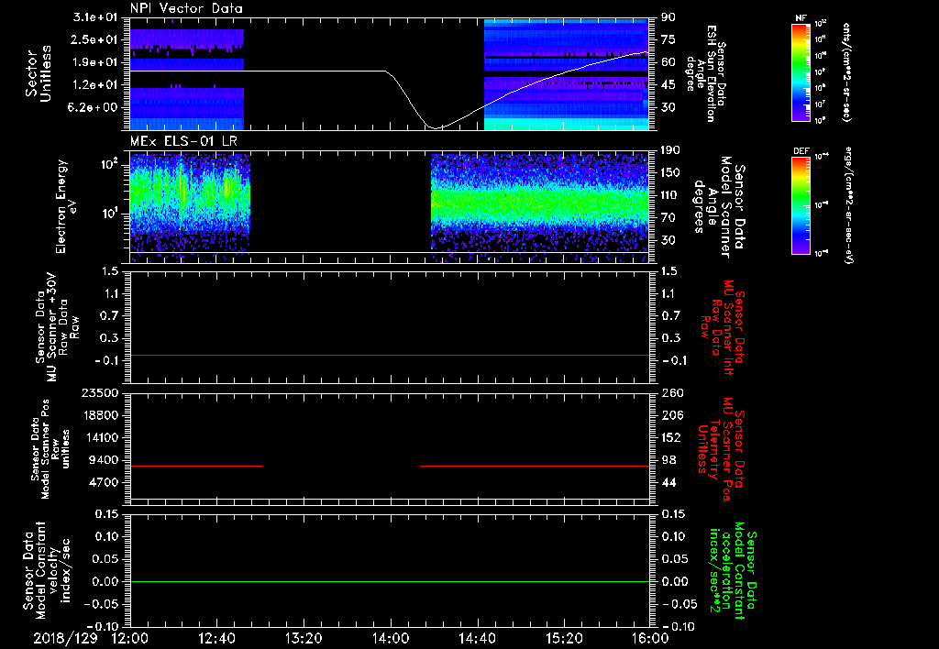Click the 110 scanner angle tick
This screenshot has height=649, width=939.
tap(670, 195)
